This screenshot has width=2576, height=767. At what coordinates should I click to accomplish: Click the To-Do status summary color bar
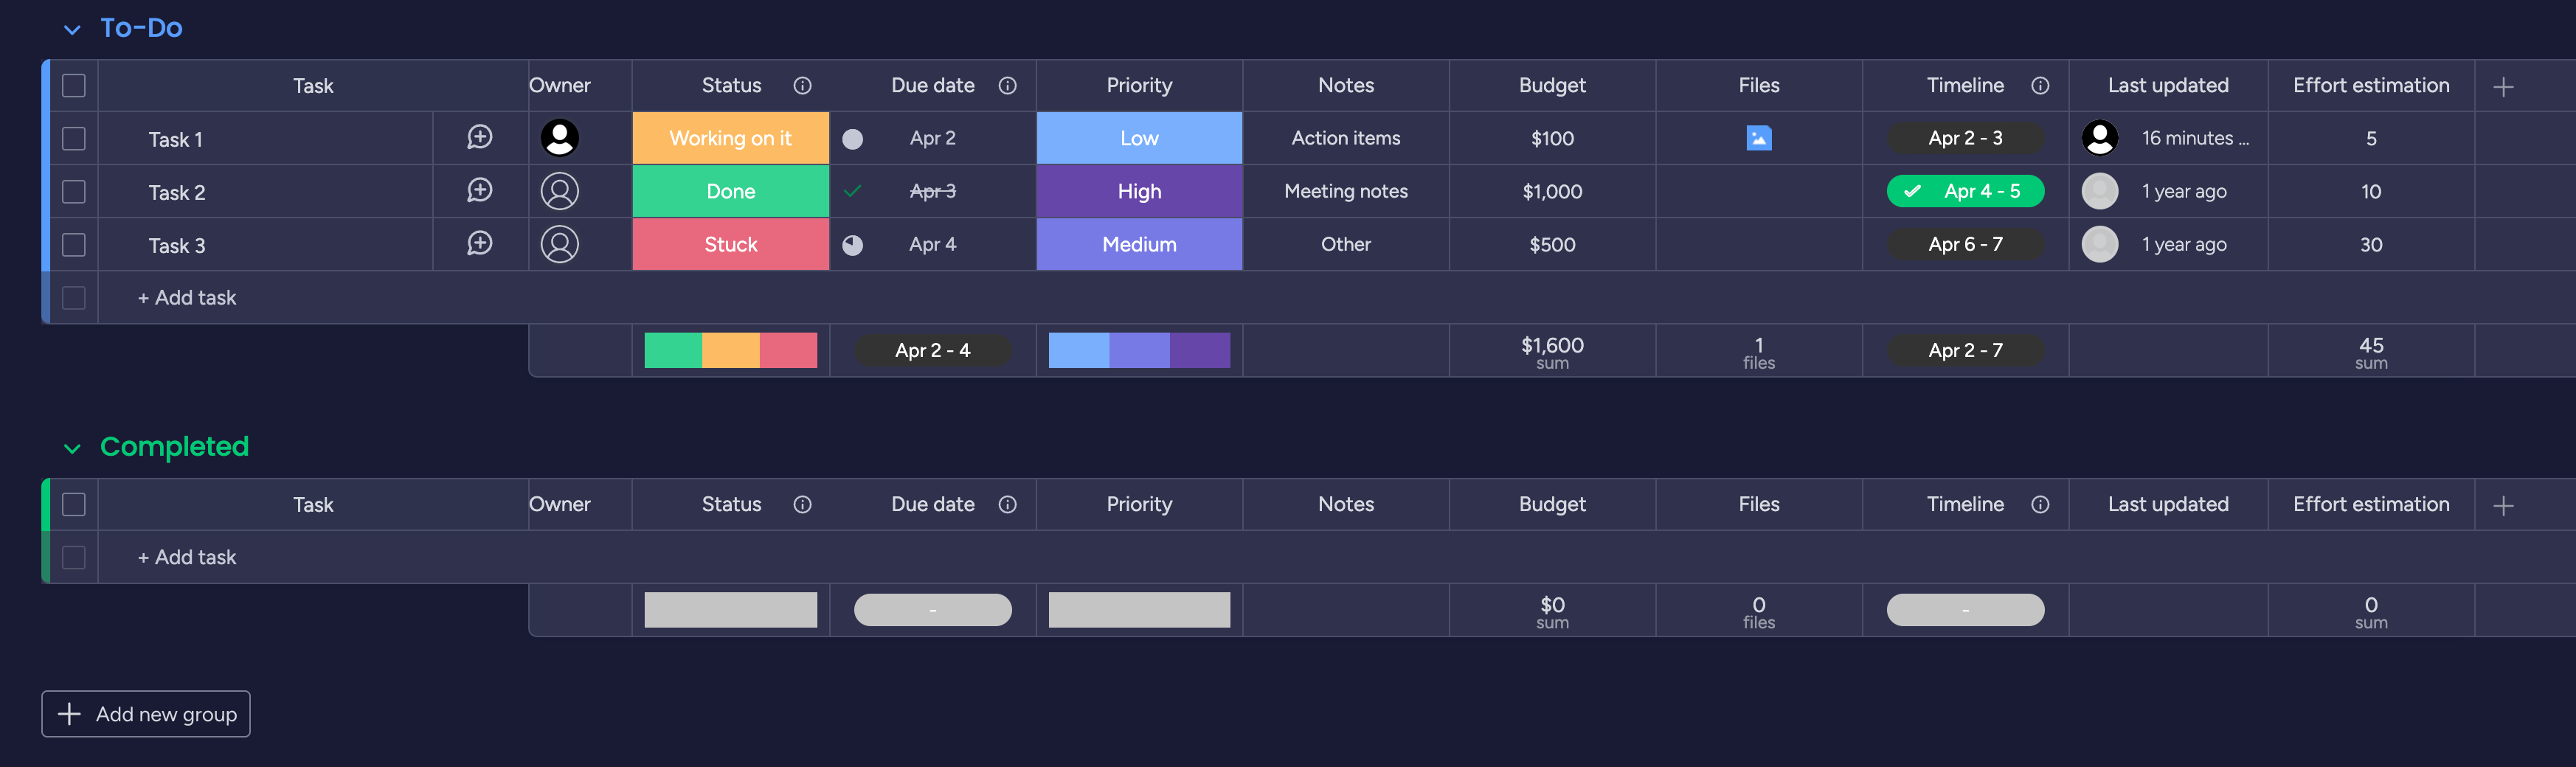coord(731,350)
